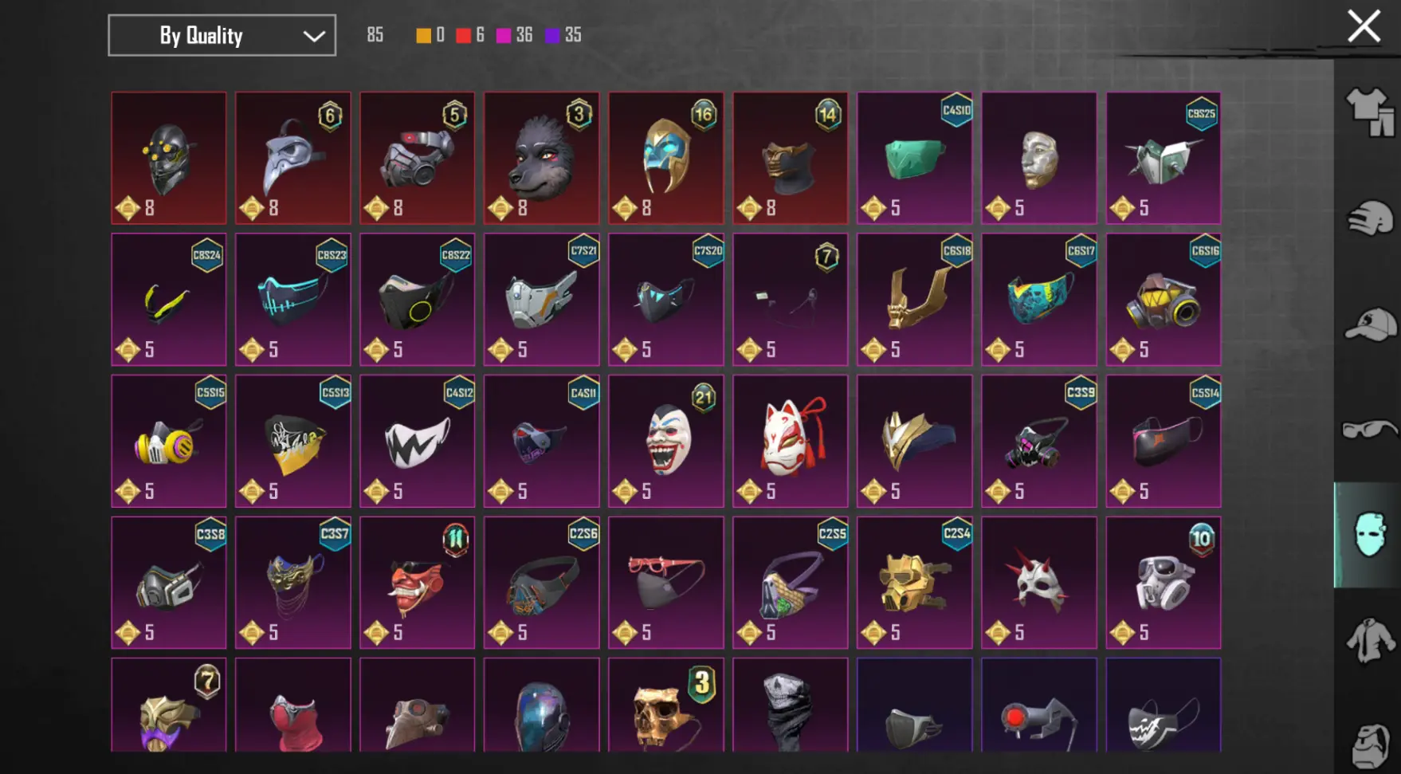Image resolution: width=1401 pixels, height=774 pixels.
Task: Click the purple quality count 35
Action: [573, 35]
